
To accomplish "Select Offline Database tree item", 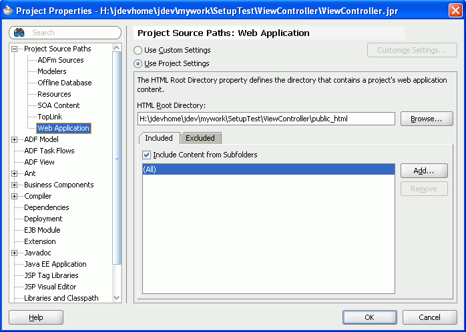I will coord(65,83).
